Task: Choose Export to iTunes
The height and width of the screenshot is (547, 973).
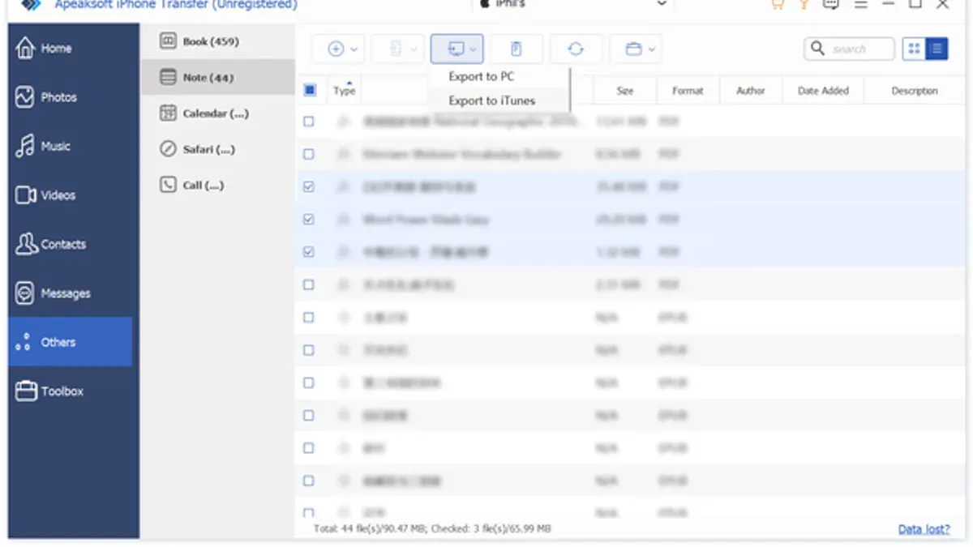Action: pos(492,100)
